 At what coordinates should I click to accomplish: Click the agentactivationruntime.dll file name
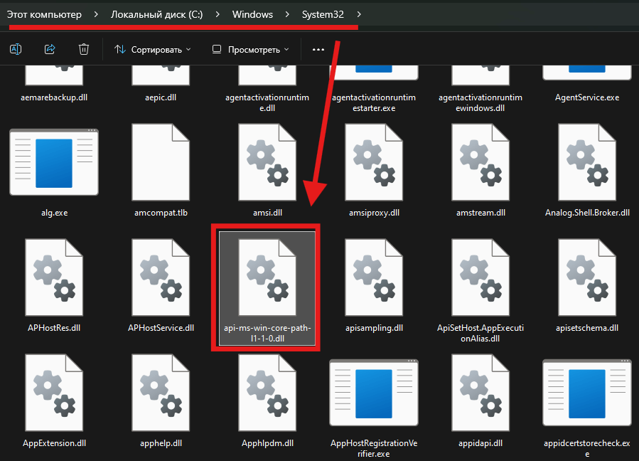click(x=267, y=103)
